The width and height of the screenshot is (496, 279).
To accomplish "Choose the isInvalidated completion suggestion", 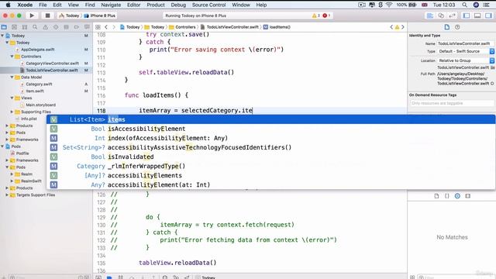I will pyautogui.click(x=270, y=157).
